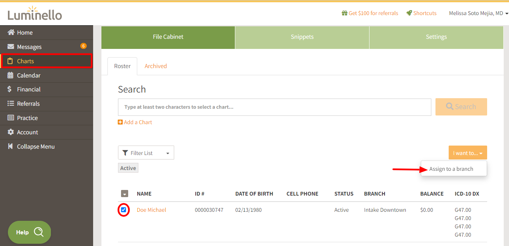Click the rocket Shortcuts icon
Image resolution: width=509 pixels, height=246 pixels.
[409, 13]
